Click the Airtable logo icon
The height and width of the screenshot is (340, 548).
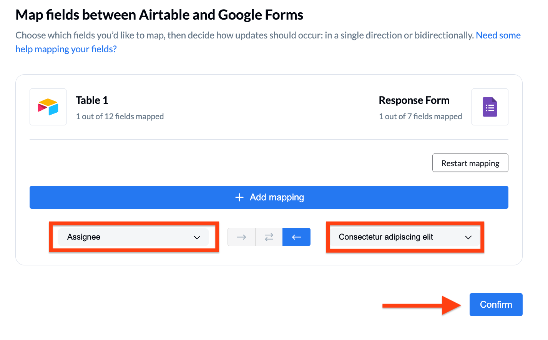pyautogui.click(x=48, y=107)
